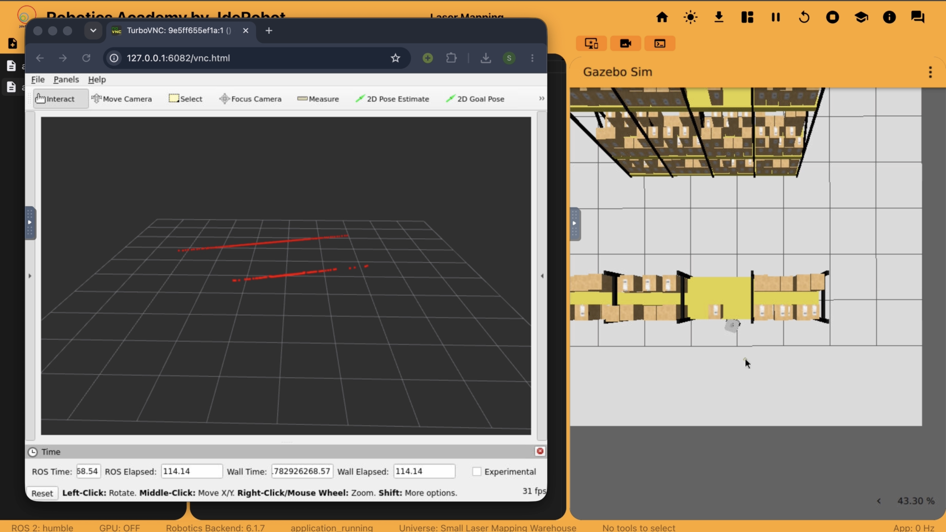Image resolution: width=946 pixels, height=532 pixels.
Task: Click the browser downloads icon
Action: point(486,58)
